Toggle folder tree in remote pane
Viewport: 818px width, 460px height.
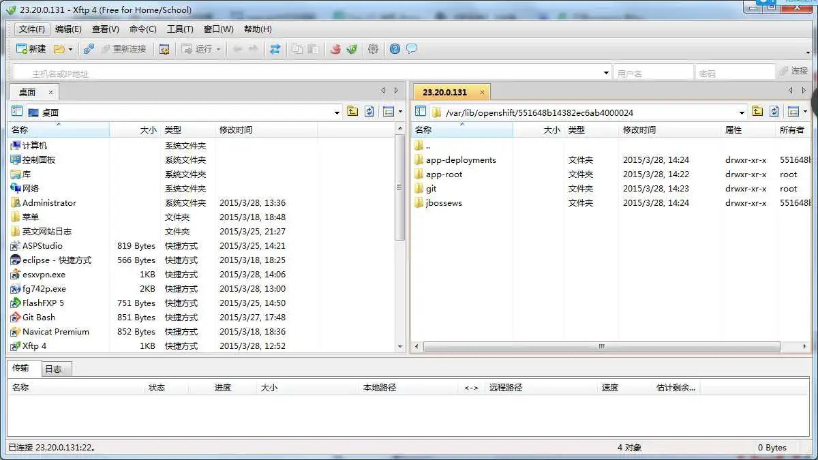coord(421,112)
